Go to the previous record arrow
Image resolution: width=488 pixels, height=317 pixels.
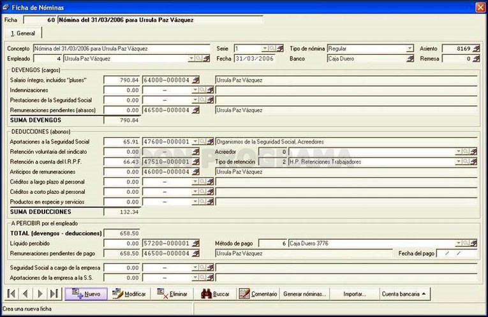(x=26, y=293)
